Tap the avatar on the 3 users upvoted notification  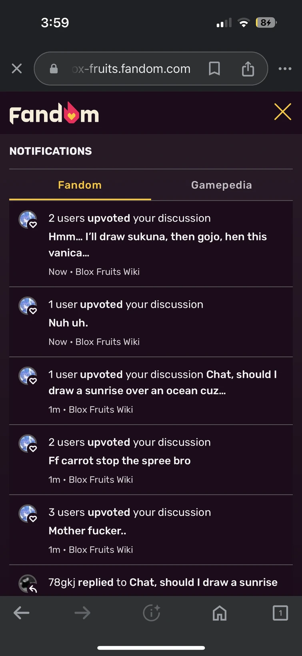[x=28, y=513]
